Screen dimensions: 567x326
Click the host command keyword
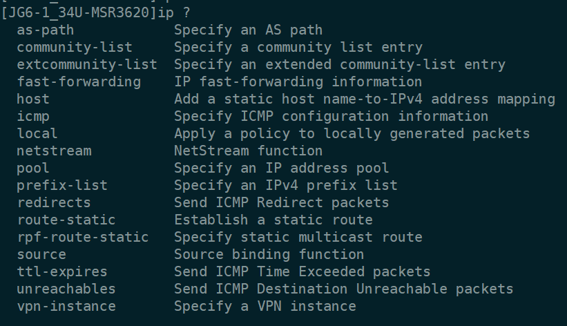click(33, 99)
